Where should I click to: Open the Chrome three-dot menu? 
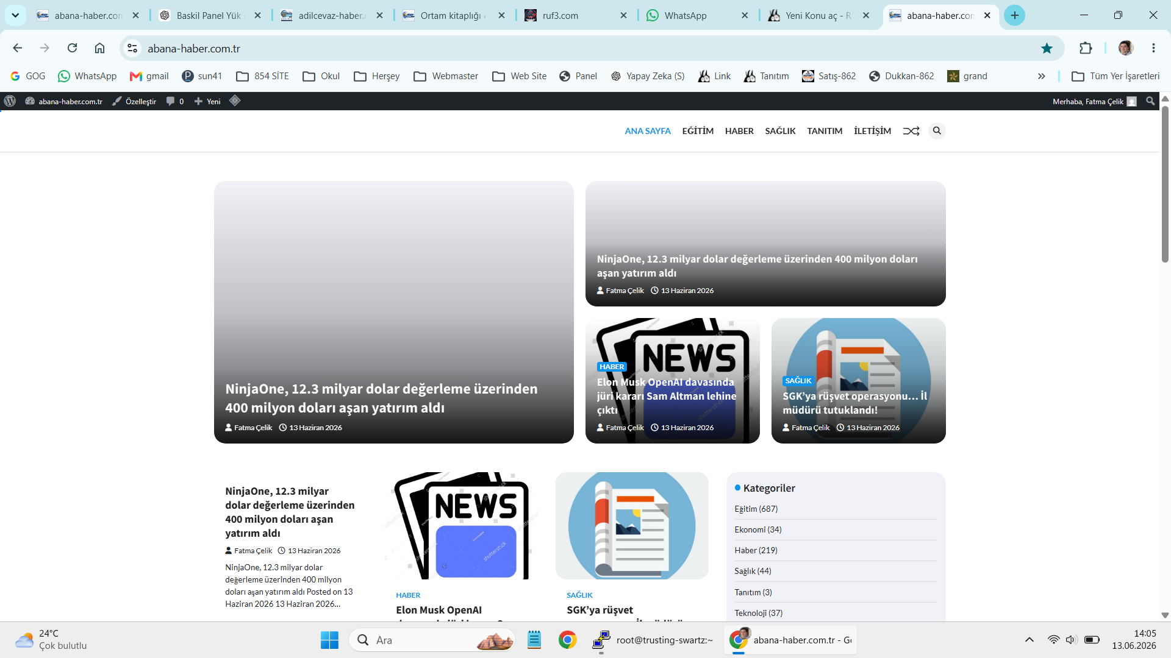pyautogui.click(x=1153, y=48)
